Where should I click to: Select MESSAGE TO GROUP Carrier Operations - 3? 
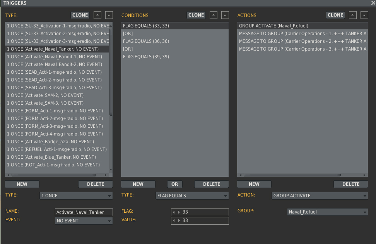(x=303, y=49)
